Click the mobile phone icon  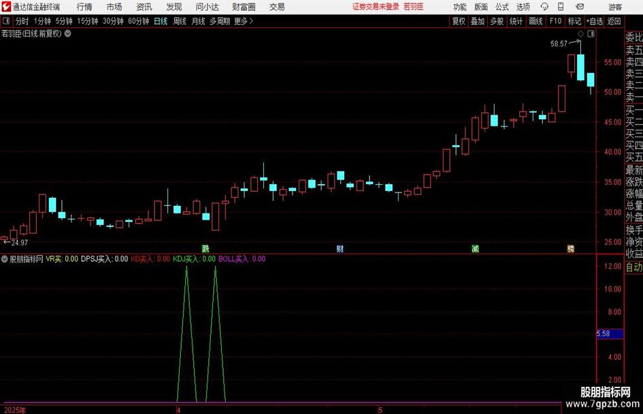[x=561, y=7]
